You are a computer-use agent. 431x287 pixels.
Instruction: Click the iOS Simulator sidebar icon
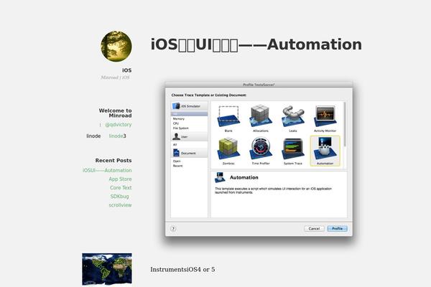point(176,106)
